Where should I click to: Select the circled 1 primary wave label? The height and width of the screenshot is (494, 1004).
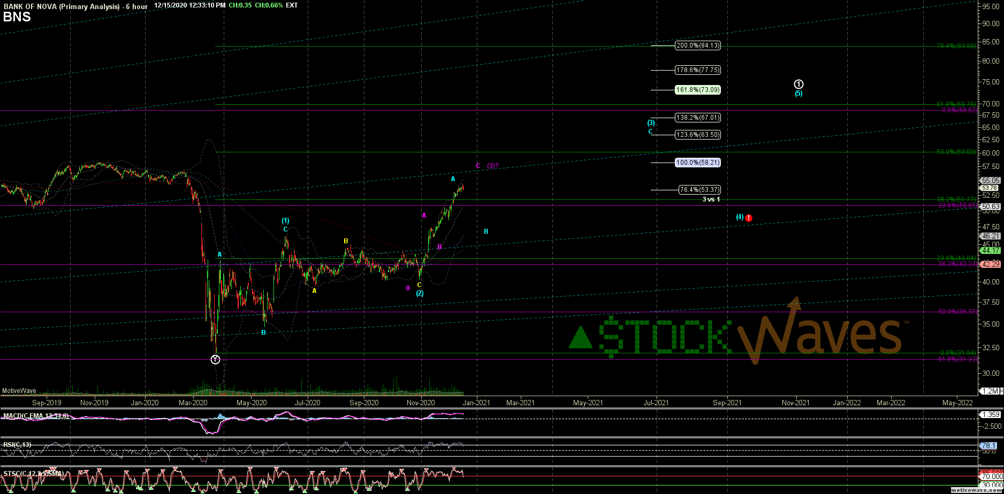798,84
